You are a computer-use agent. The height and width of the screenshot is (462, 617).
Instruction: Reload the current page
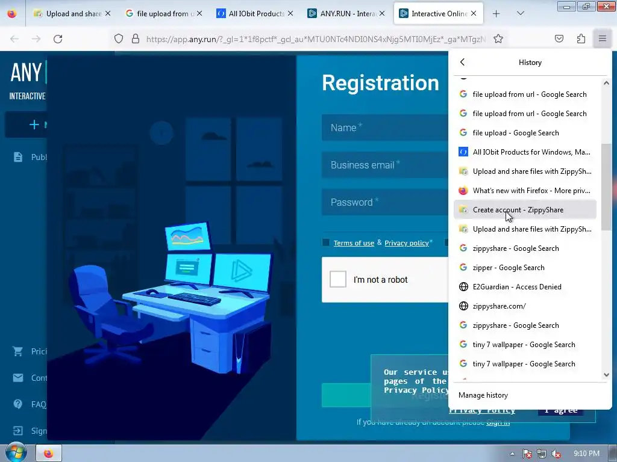point(58,38)
